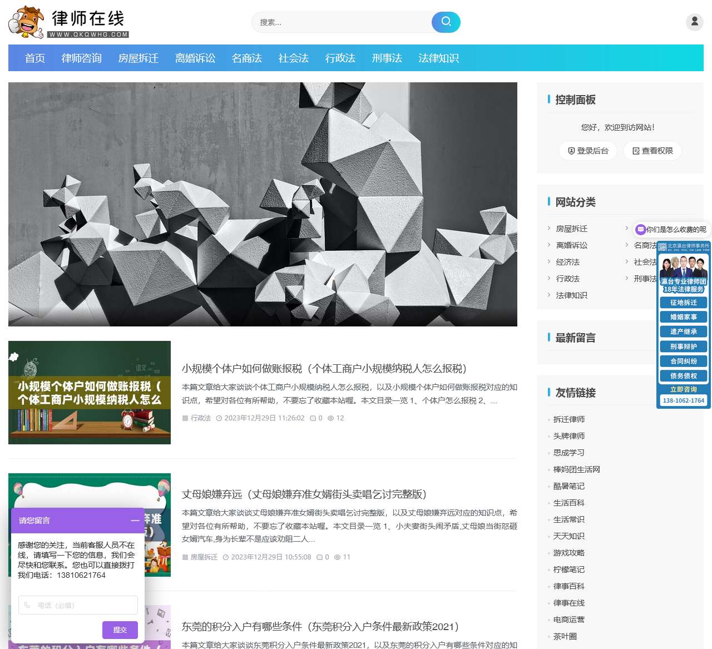This screenshot has width=712, height=649.
Task: Open thumbnail of 小规模个体户如何做账报税 article
Action: [x=90, y=393]
